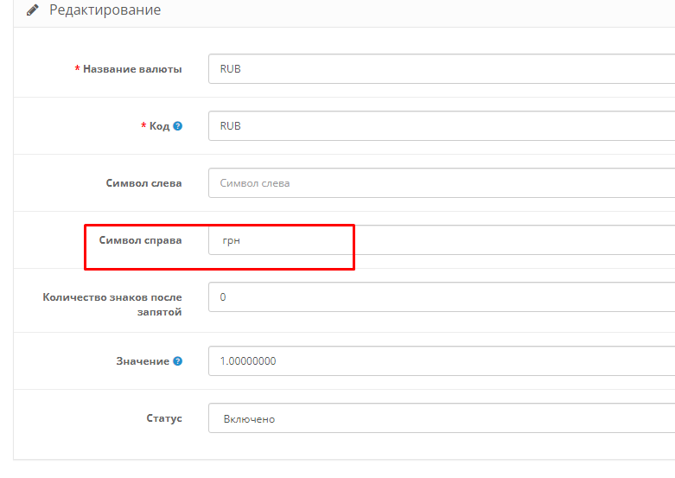Click the Название валюты label
The width and height of the screenshot is (675, 478).
pyautogui.click(x=132, y=69)
